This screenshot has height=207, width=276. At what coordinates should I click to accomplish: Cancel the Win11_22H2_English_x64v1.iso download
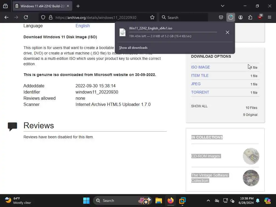[227, 32]
